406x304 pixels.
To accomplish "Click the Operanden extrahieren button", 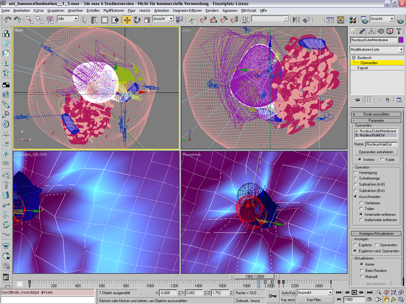I will click(x=376, y=151).
